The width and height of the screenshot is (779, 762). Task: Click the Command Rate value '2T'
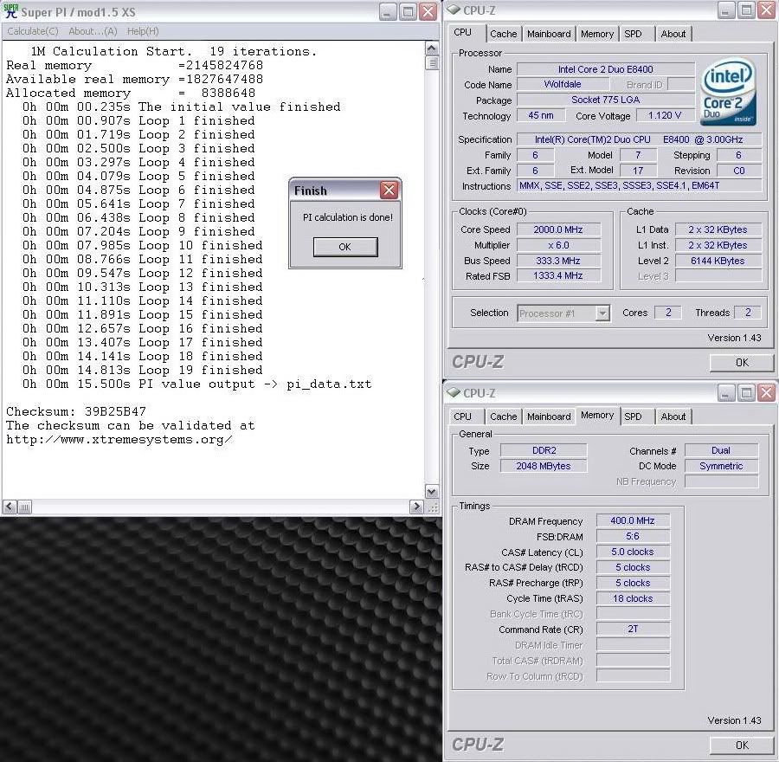[x=633, y=629]
